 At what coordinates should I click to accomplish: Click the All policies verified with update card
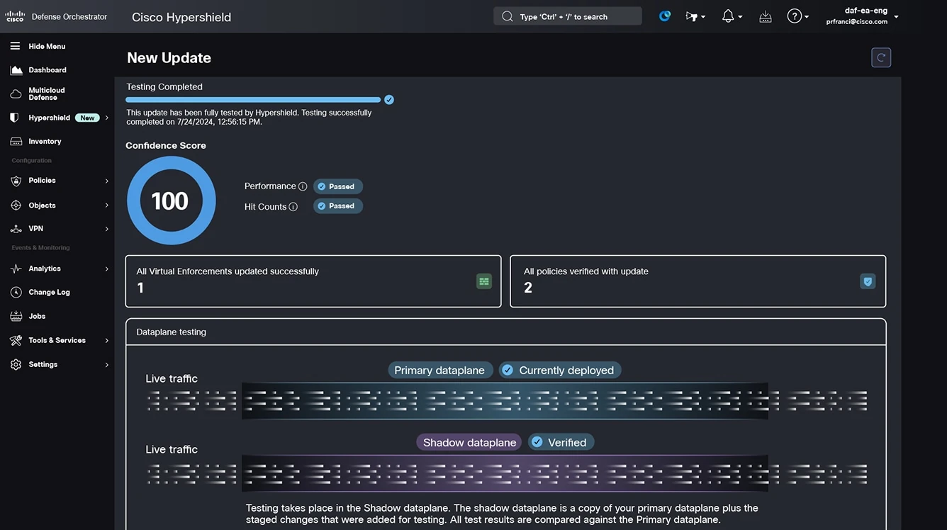click(698, 281)
